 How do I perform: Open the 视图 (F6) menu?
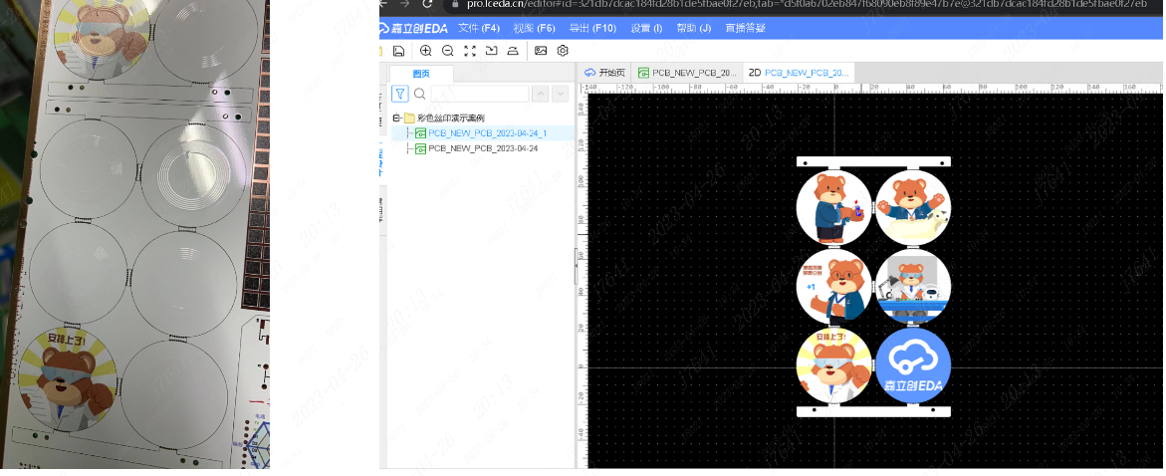point(534,28)
